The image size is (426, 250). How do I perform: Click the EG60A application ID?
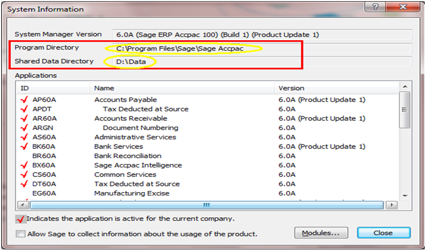[44, 193]
